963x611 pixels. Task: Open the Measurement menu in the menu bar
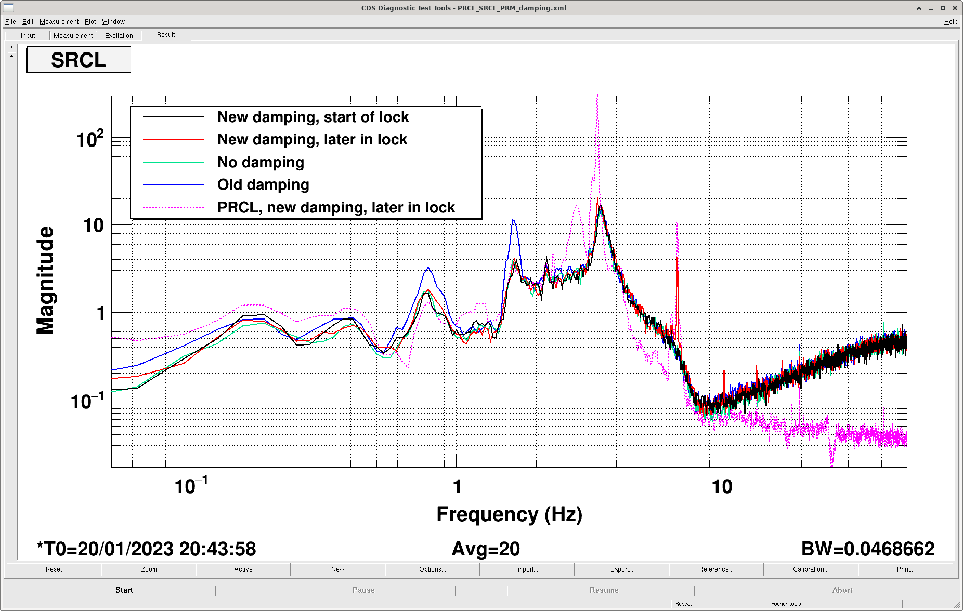[x=59, y=22]
